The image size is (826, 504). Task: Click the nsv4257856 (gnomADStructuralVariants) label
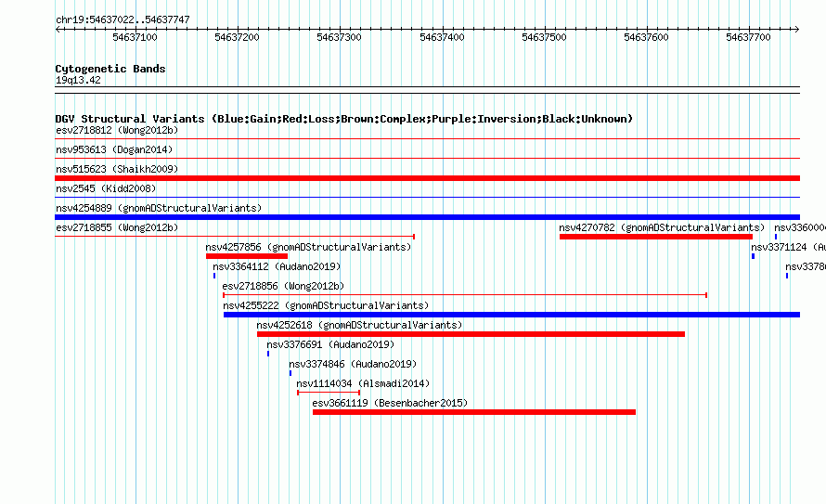coord(308,247)
